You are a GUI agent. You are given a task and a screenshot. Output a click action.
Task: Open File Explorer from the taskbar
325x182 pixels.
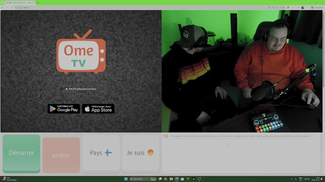tap(171, 179)
